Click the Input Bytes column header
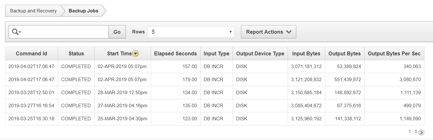 pyautogui.click(x=306, y=53)
